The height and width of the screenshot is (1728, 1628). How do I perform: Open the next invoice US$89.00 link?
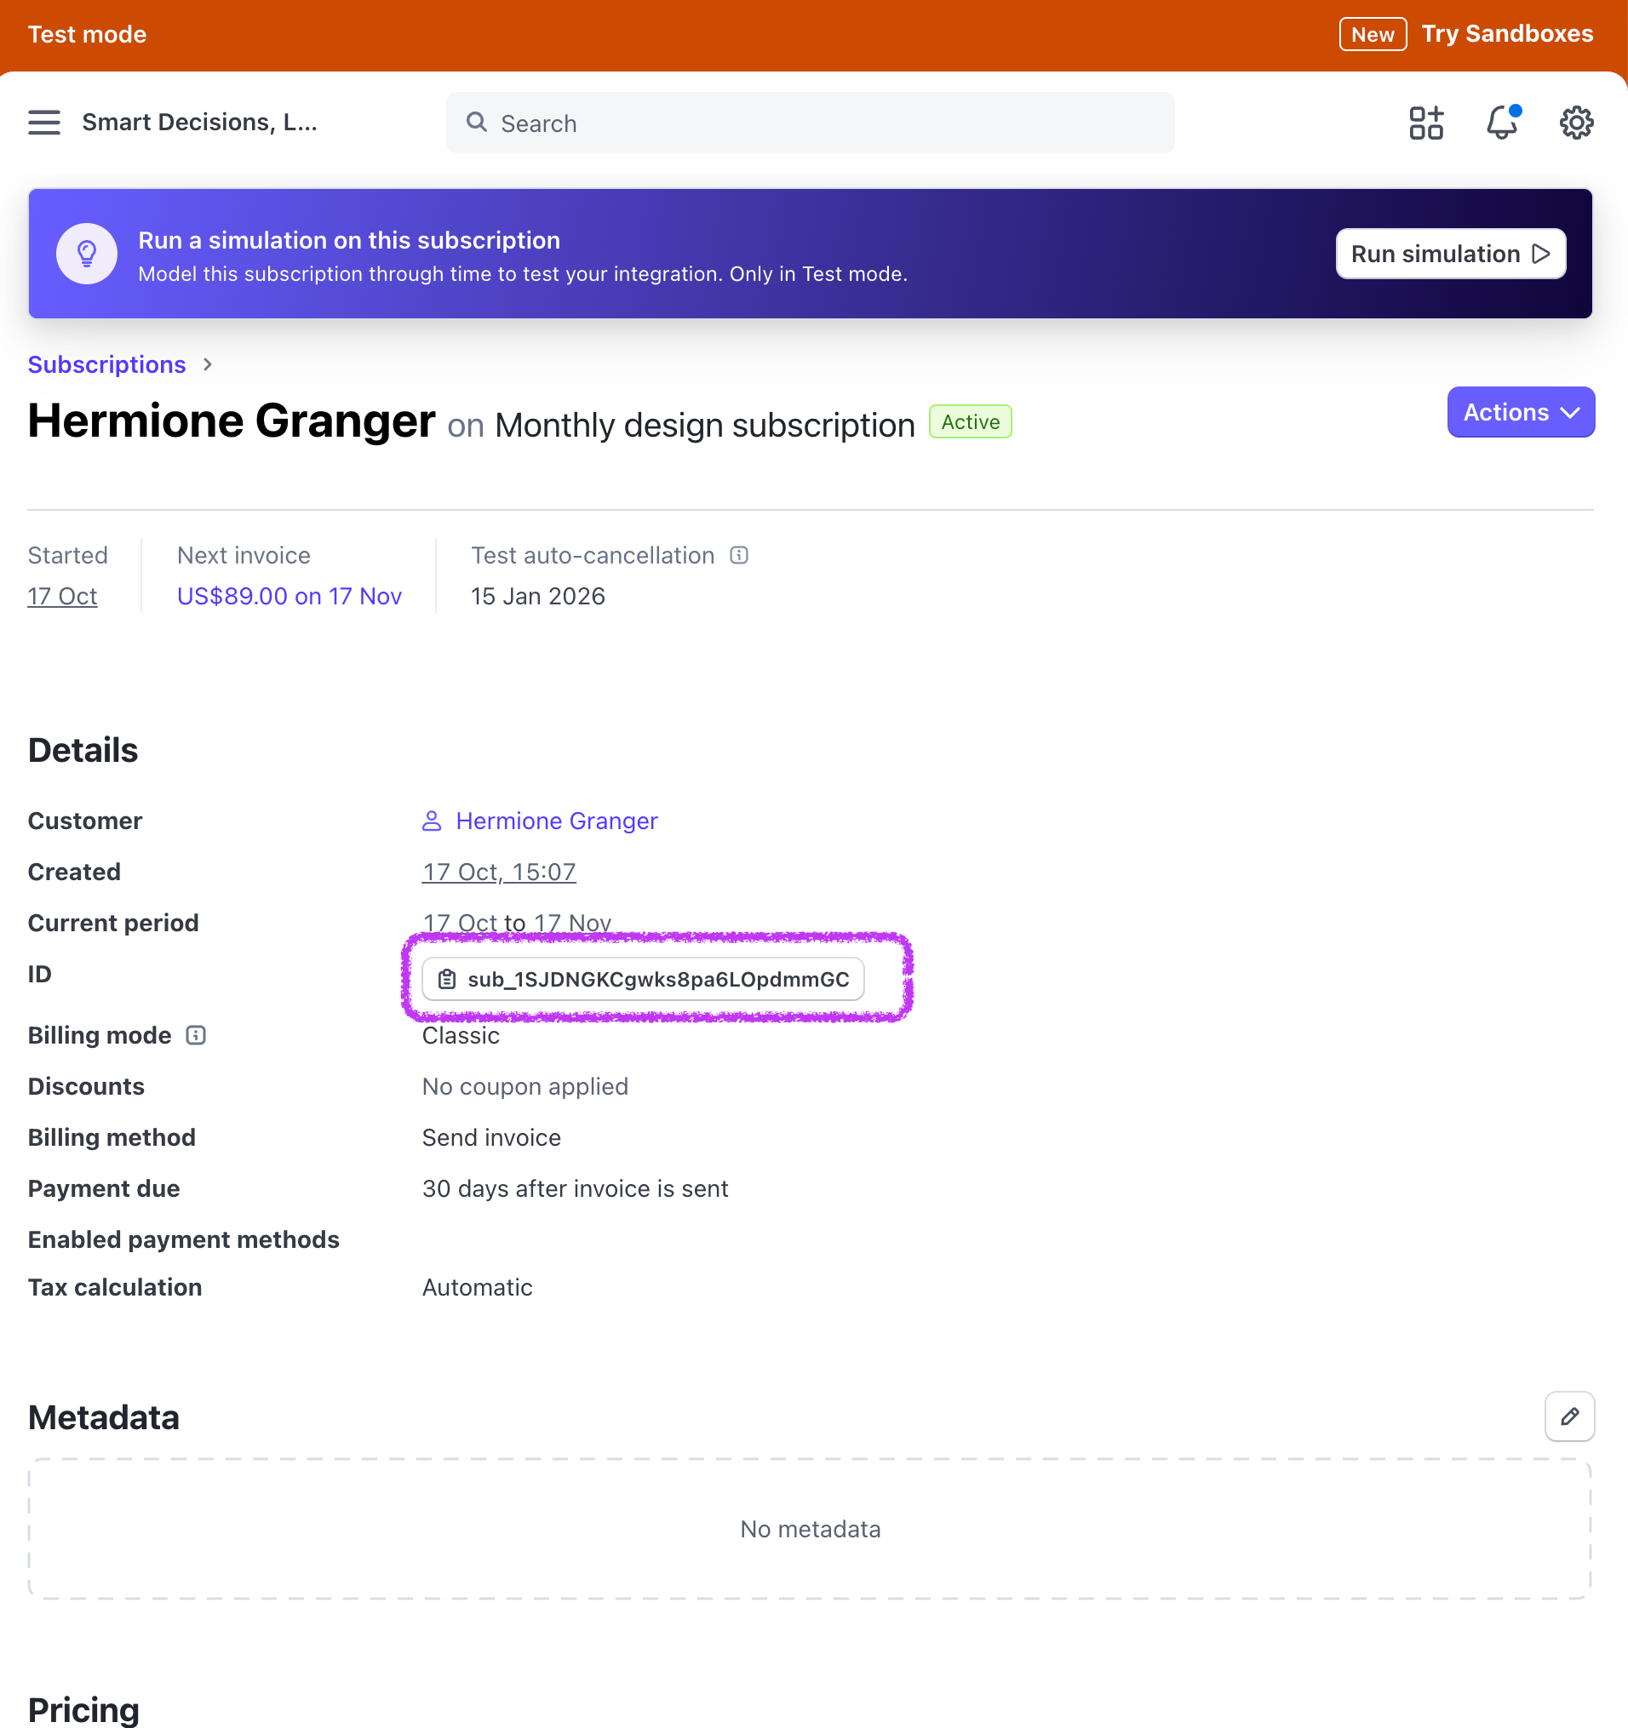[x=289, y=596]
